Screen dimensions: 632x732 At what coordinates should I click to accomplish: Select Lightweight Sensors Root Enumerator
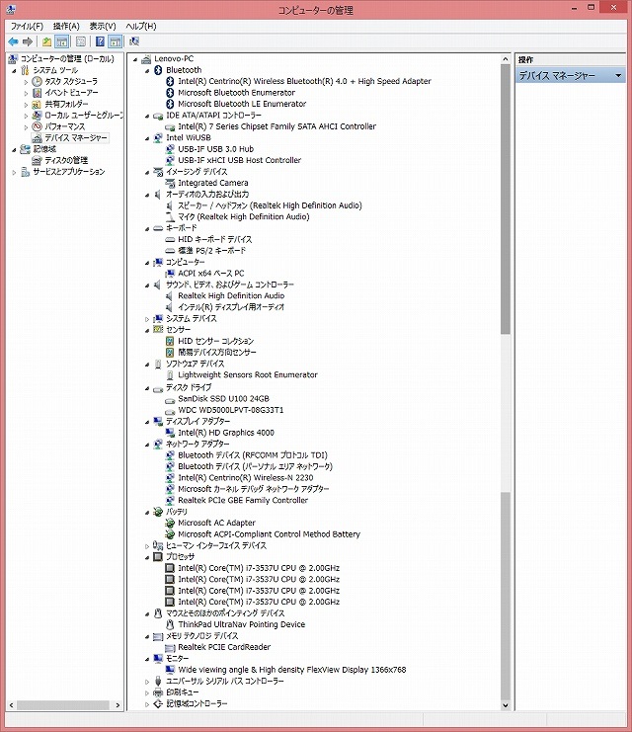[x=248, y=374]
